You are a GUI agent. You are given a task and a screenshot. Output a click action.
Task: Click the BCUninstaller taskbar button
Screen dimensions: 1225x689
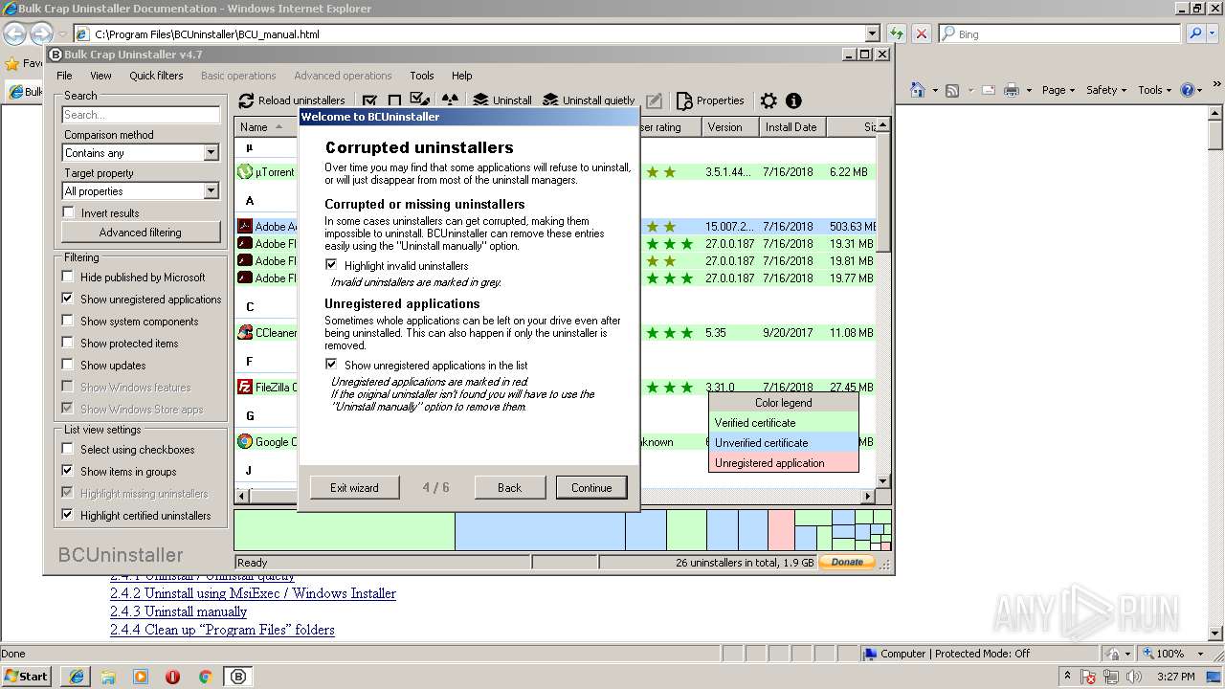click(x=238, y=677)
